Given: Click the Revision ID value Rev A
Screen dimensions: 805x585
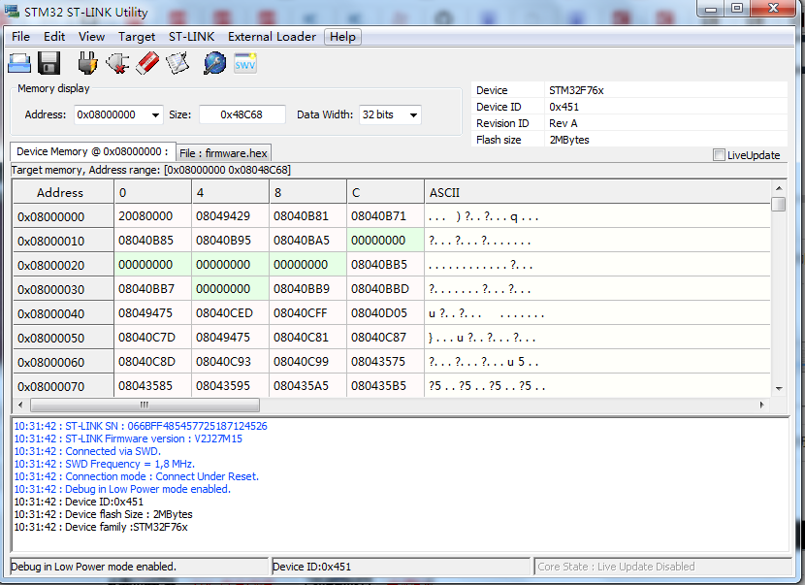Looking at the screenshot, I should 563,123.
